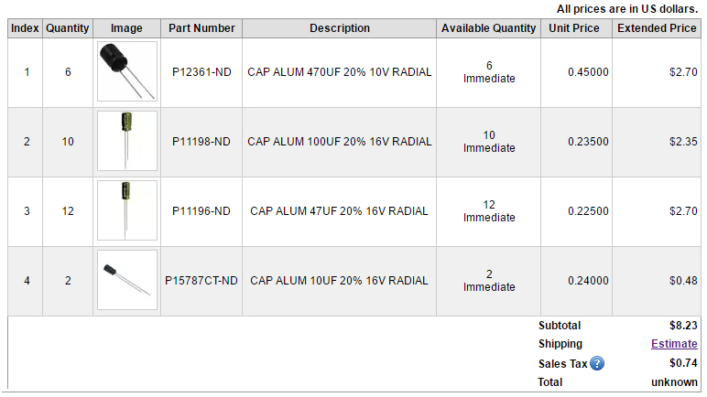Click the 100UF capacitor thumbnail image
707x397 pixels.
126,141
